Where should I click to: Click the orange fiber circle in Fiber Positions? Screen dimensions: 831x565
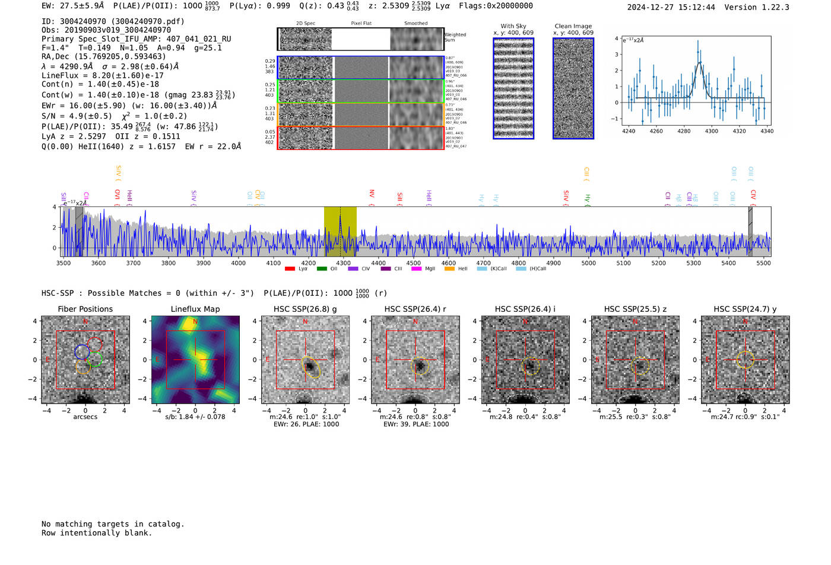(x=83, y=366)
